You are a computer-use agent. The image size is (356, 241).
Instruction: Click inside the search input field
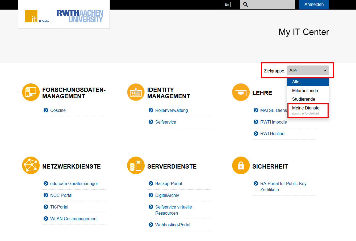coord(267,4)
